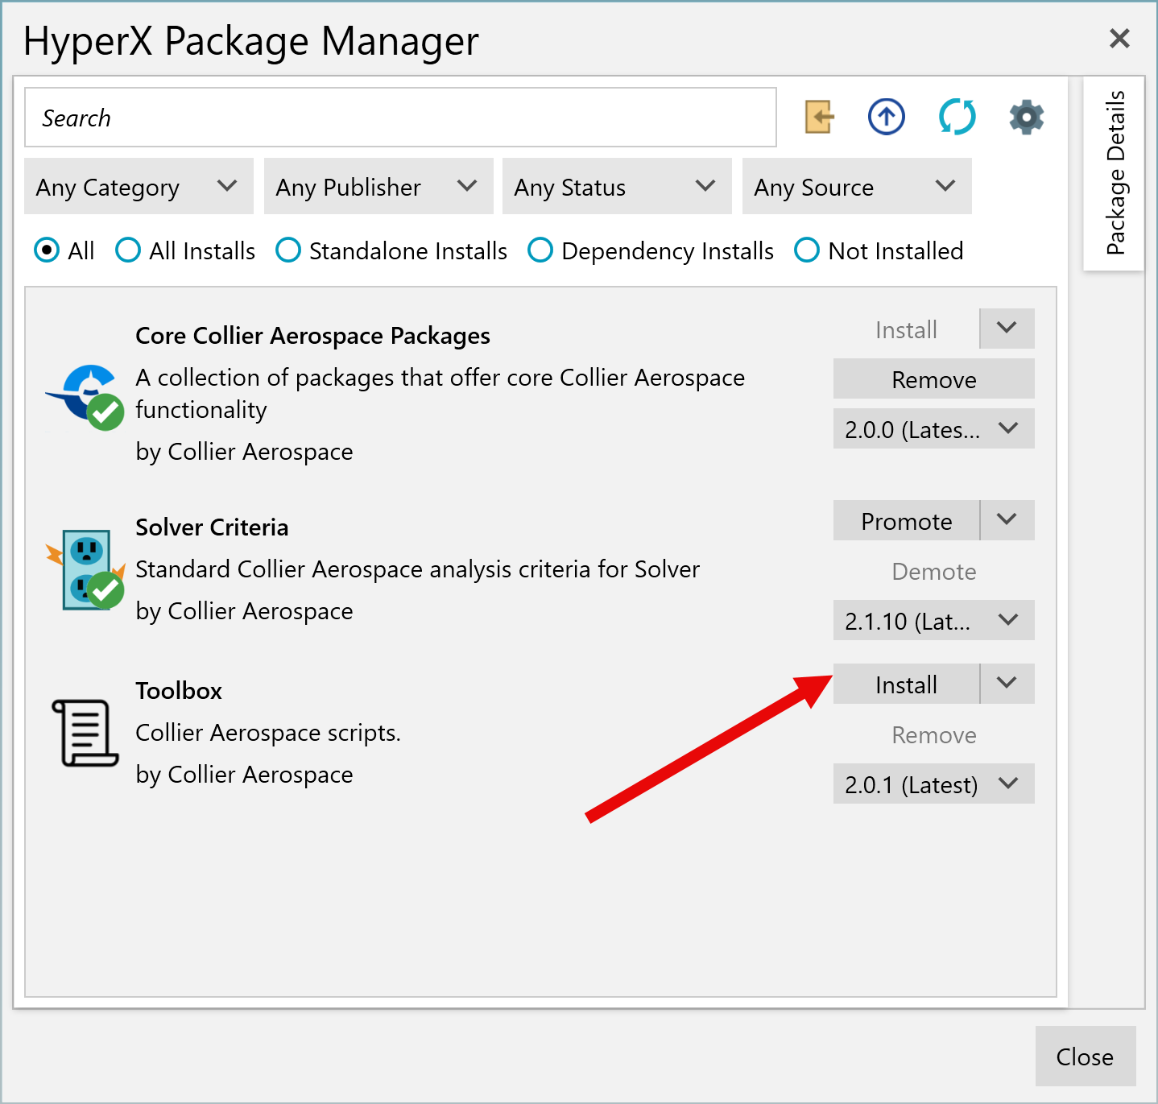Image resolution: width=1158 pixels, height=1104 pixels.
Task: Click in the Search field
Action: point(400,118)
